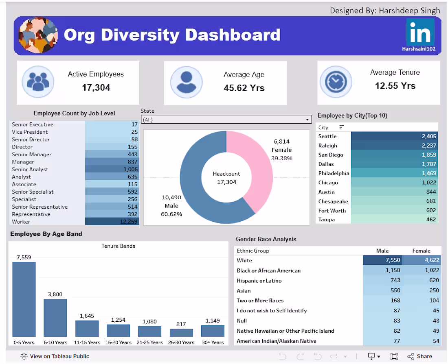The height and width of the screenshot is (364, 448).
Task: Click the Harshsaini102 username text
Action: 419,49
